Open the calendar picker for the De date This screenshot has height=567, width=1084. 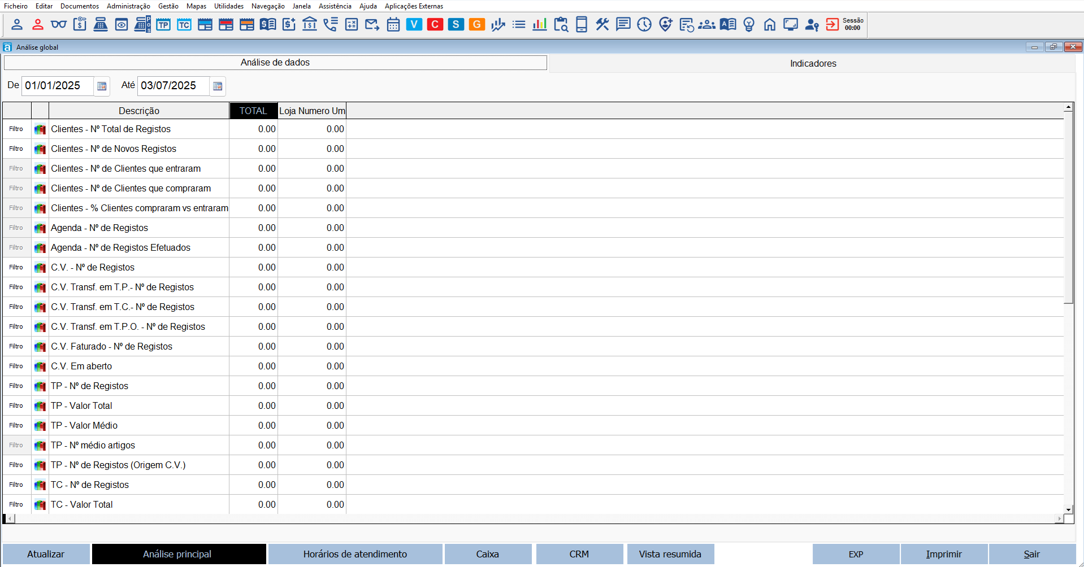[x=102, y=86]
